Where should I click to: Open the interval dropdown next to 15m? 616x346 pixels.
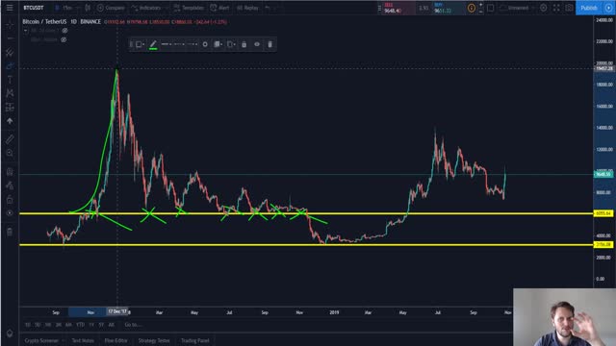pyautogui.click(x=77, y=8)
